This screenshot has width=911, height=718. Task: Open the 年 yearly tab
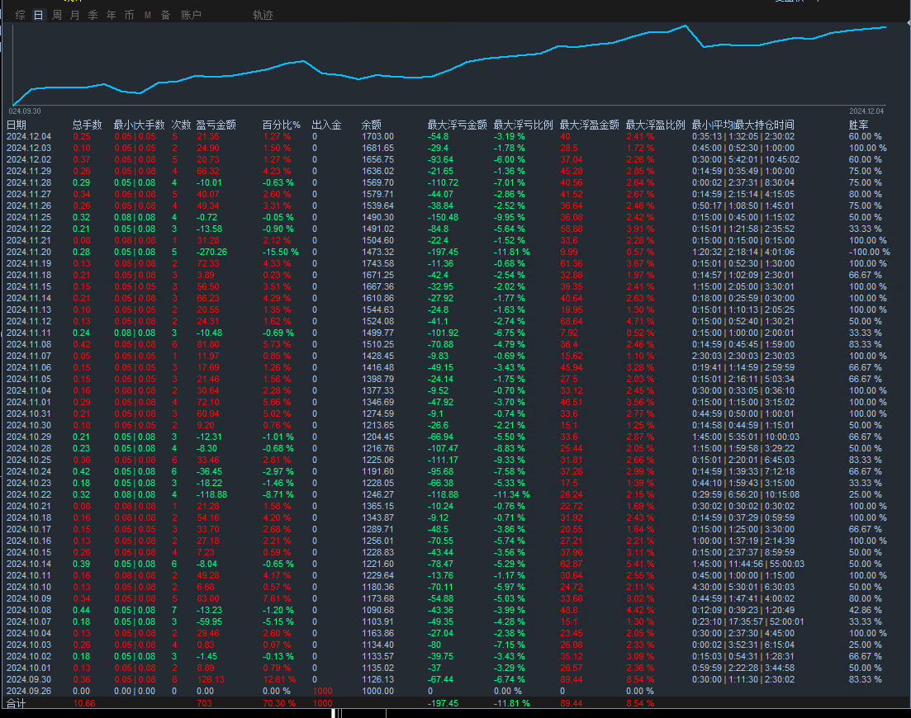(111, 15)
